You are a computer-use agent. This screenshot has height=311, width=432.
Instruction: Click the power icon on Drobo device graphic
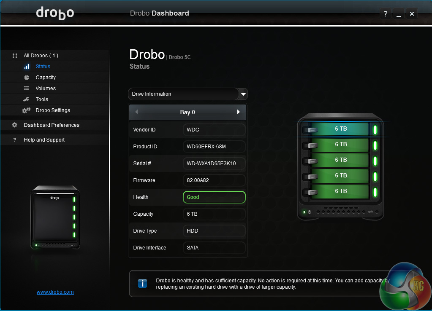pos(310,212)
